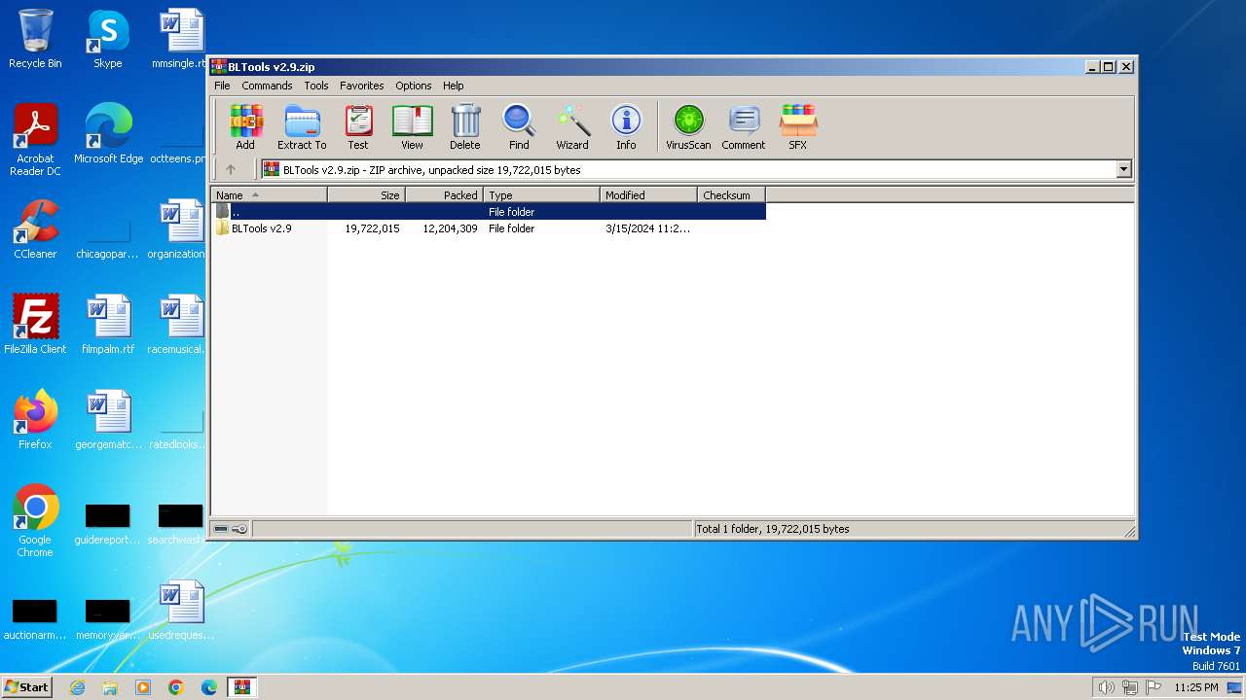Sort by Checksum column header

coord(731,195)
